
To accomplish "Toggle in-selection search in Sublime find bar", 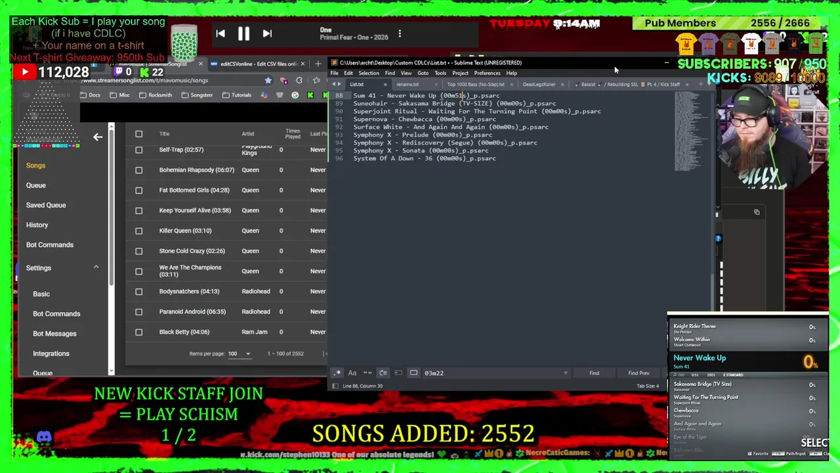I will click(398, 373).
